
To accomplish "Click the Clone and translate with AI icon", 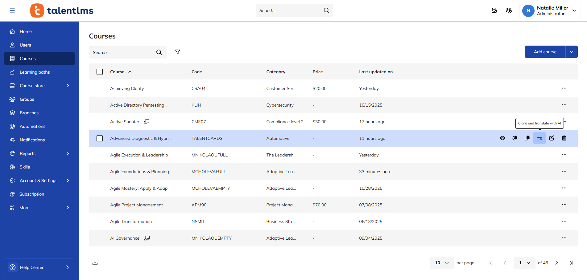I will point(539,138).
